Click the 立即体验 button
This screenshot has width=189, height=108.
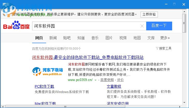(x=149, y=14)
